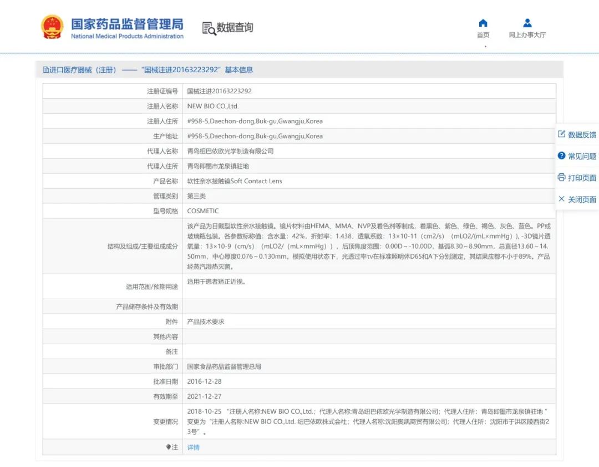Go to 首页 via the home icon
The width and height of the screenshot is (599, 467).
pos(483,23)
